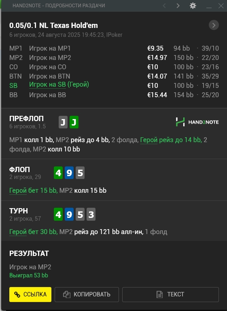Open settings via gear icon
Viewport: 227px width, 311px height.
193,6
